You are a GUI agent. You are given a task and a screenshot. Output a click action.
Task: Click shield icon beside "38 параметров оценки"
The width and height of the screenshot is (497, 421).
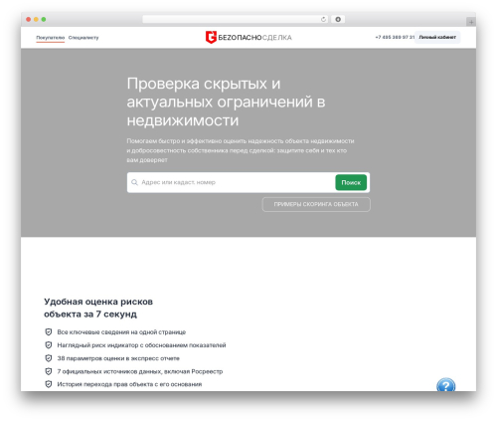point(49,358)
